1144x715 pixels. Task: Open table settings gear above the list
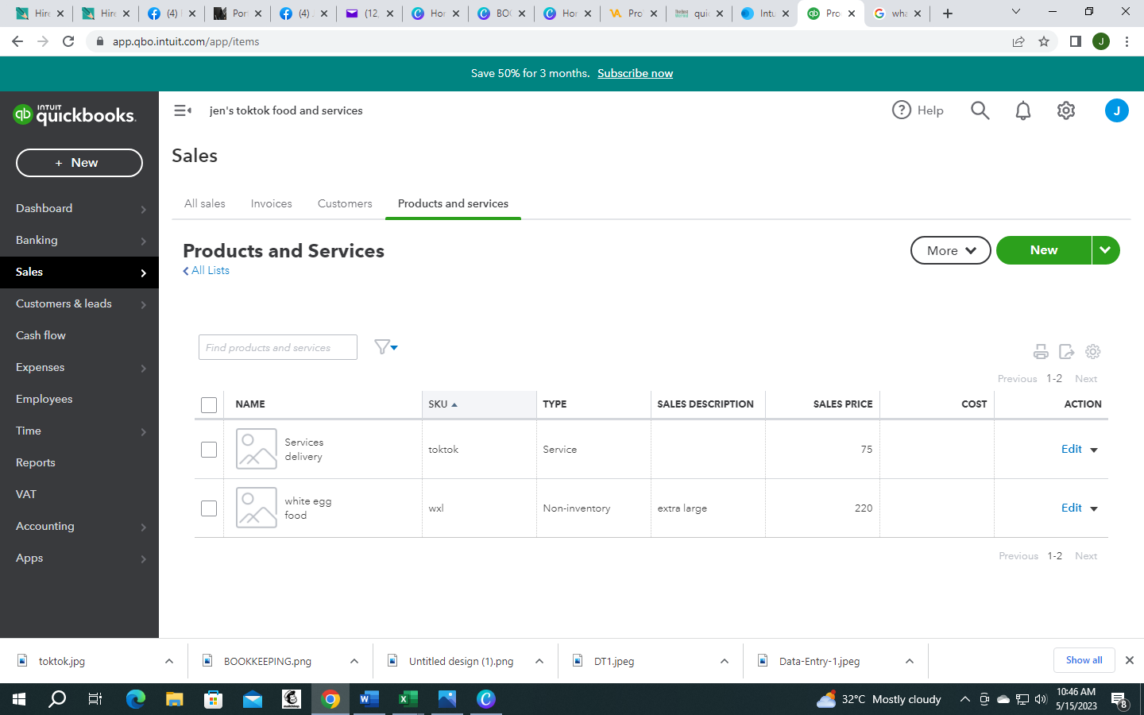click(1093, 351)
